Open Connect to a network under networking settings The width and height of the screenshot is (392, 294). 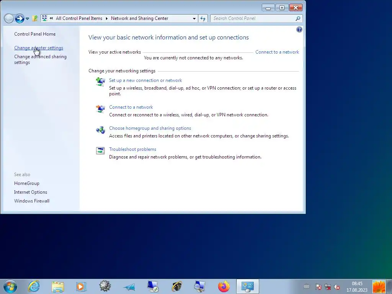(x=131, y=107)
